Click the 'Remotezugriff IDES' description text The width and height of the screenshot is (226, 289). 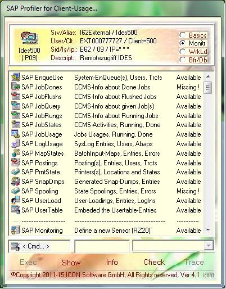point(106,57)
